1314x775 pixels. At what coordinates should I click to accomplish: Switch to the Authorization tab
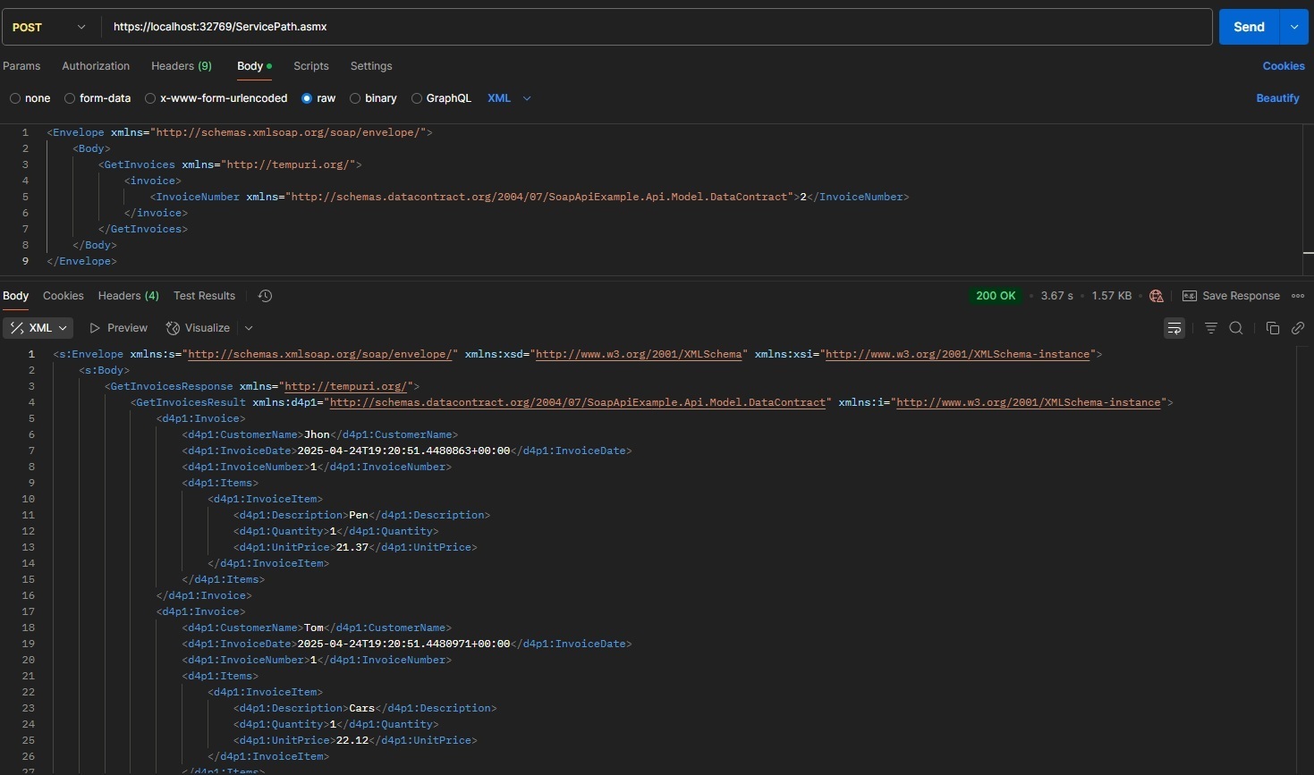tap(96, 66)
